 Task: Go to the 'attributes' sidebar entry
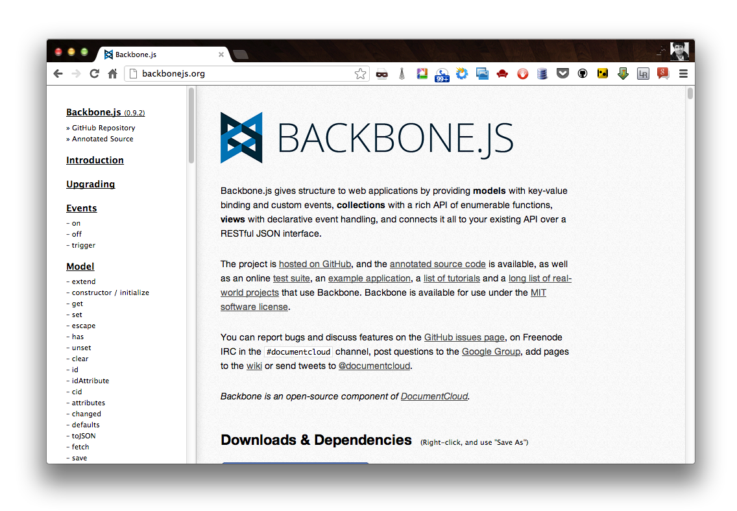pyautogui.click(x=88, y=403)
